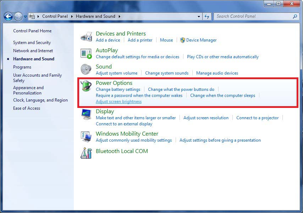The height and width of the screenshot is (213, 303).
Task: Minimize the Control Panel window
Action: pyautogui.click(x=269, y=4)
